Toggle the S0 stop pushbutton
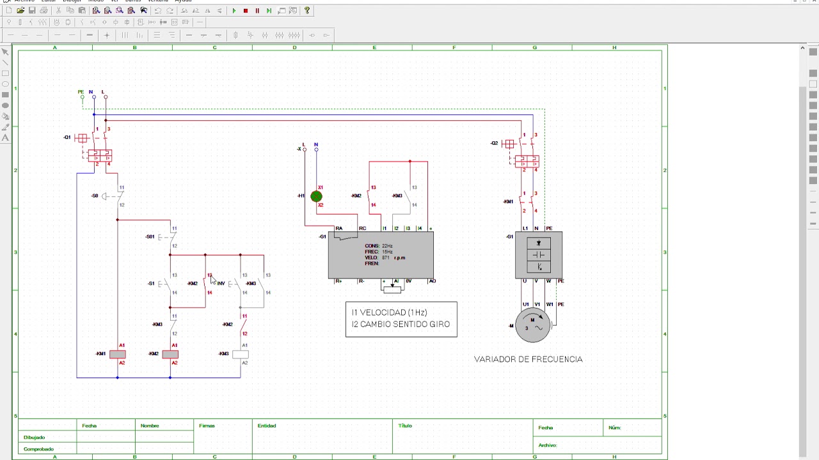Screen dimensions: 819x460 tap(113, 196)
